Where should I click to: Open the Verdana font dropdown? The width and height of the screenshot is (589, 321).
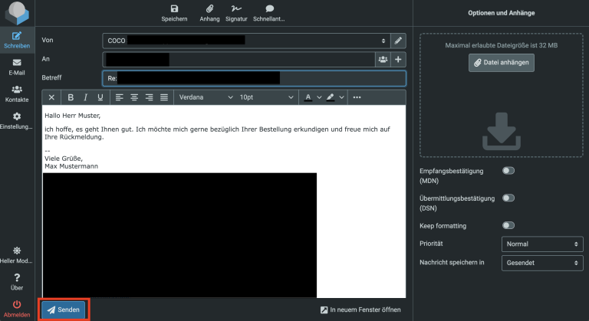pos(205,97)
